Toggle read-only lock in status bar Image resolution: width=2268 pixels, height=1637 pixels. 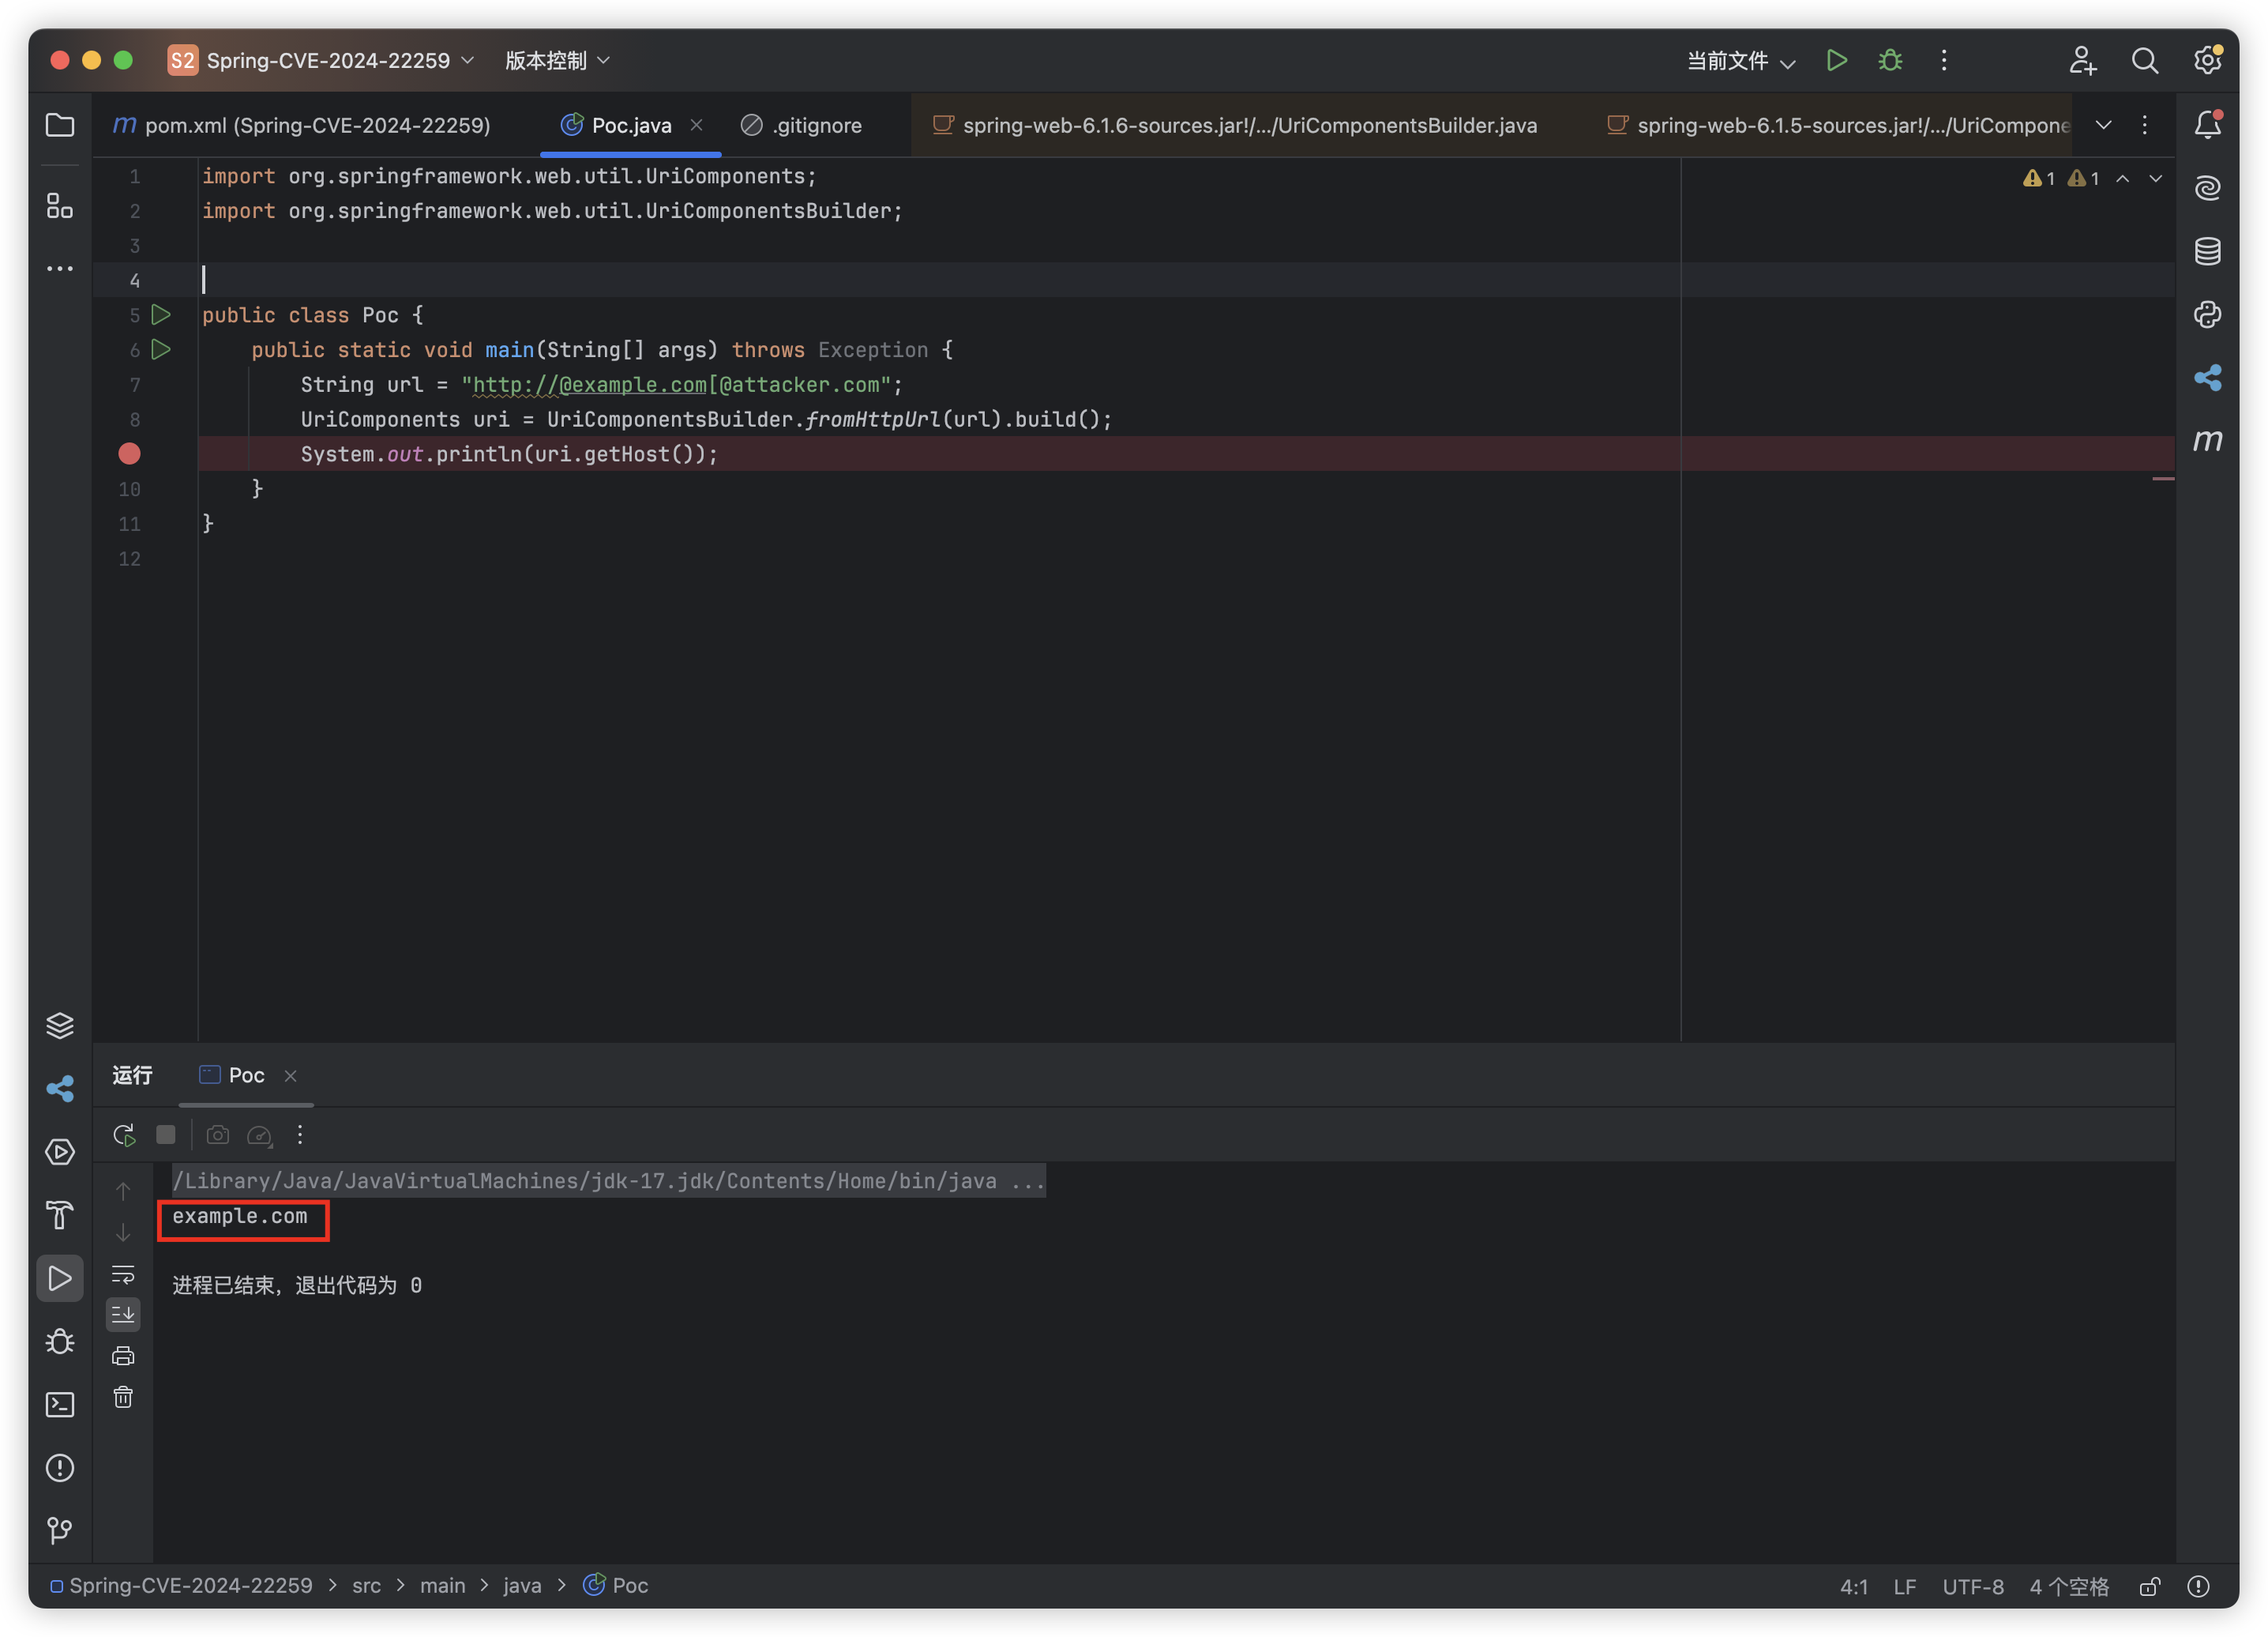(x=2149, y=1587)
